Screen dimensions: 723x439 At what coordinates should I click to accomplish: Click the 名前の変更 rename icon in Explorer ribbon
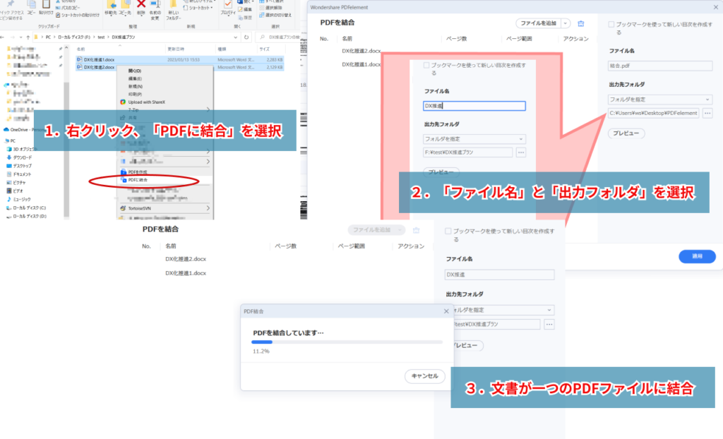click(x=155, y=4)
